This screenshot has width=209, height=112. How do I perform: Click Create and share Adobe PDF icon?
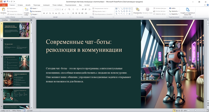[188, 10]
